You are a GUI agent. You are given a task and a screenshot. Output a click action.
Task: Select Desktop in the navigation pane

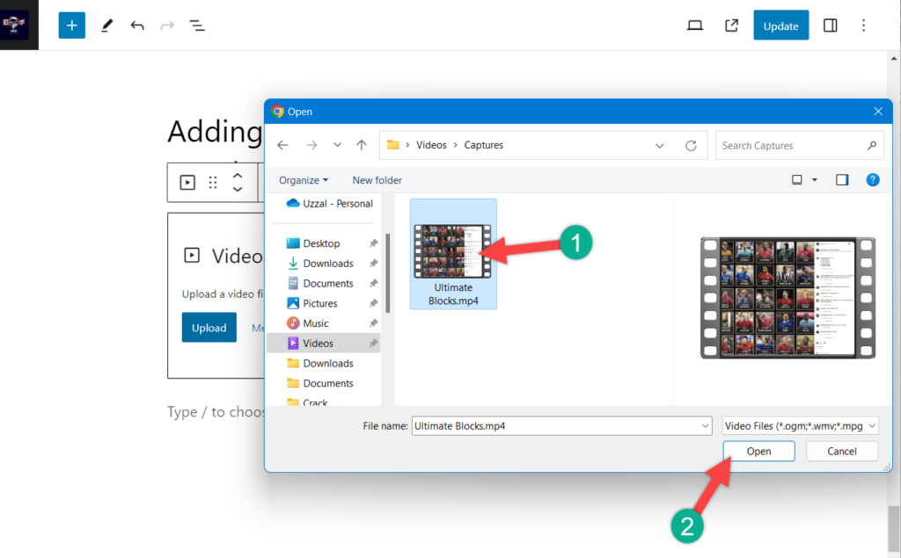(x=321, y=243)
